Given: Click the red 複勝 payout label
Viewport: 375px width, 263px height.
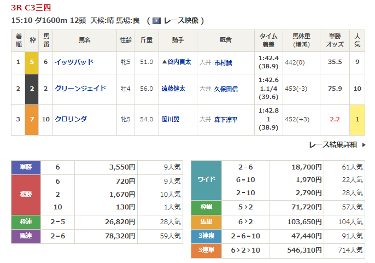Looking at the screenshot, I should (x=26, y=195).
